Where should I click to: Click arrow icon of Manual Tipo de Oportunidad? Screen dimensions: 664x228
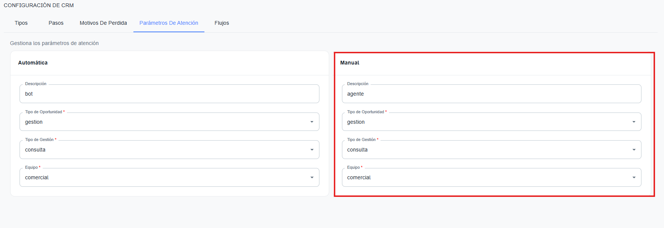coord(634,122)
